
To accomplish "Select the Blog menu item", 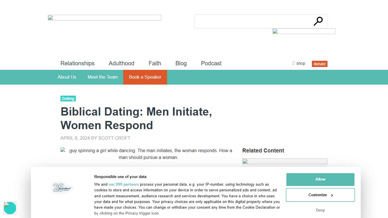I will pyautogui.click(x=181, y=63).
